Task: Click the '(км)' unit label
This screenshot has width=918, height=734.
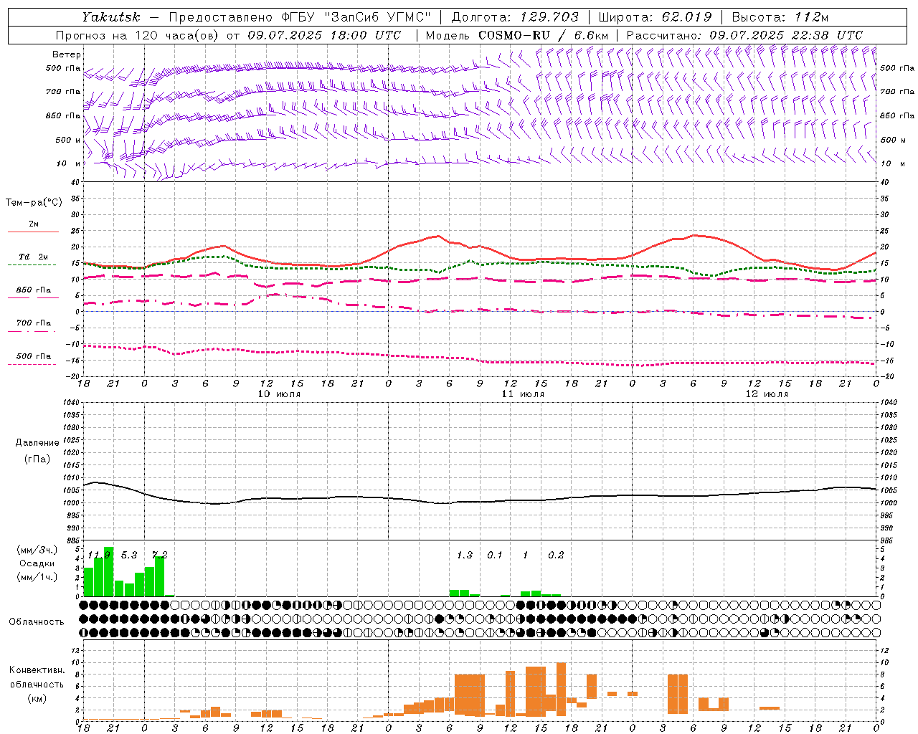Action: point(37,698)
